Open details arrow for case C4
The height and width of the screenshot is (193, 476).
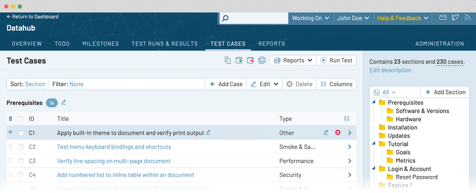350,175
